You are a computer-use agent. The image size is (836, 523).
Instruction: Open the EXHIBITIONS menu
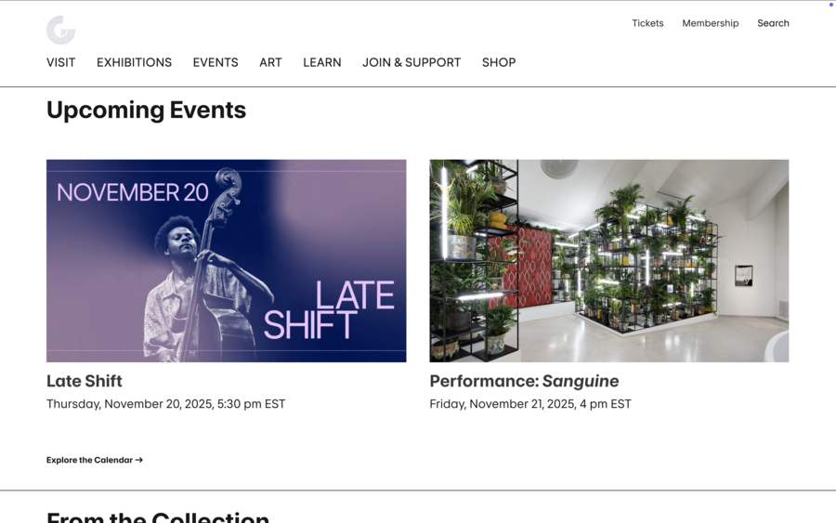tap(134, 62)
